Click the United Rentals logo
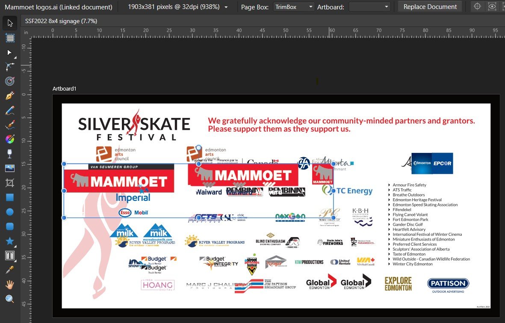The height and width of the screenshot is (323, 505). [340, 262]
